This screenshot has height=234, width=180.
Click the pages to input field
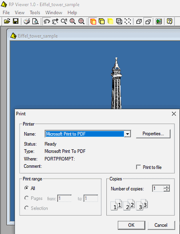91,198
